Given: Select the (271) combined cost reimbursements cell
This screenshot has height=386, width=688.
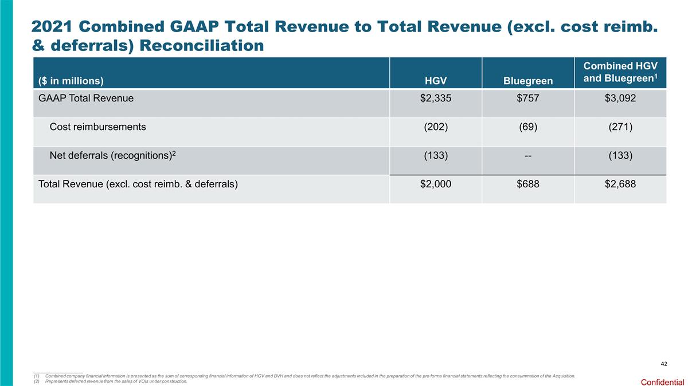Looking at the screenshot, I should pyautogui.click(x=620, y=127).
